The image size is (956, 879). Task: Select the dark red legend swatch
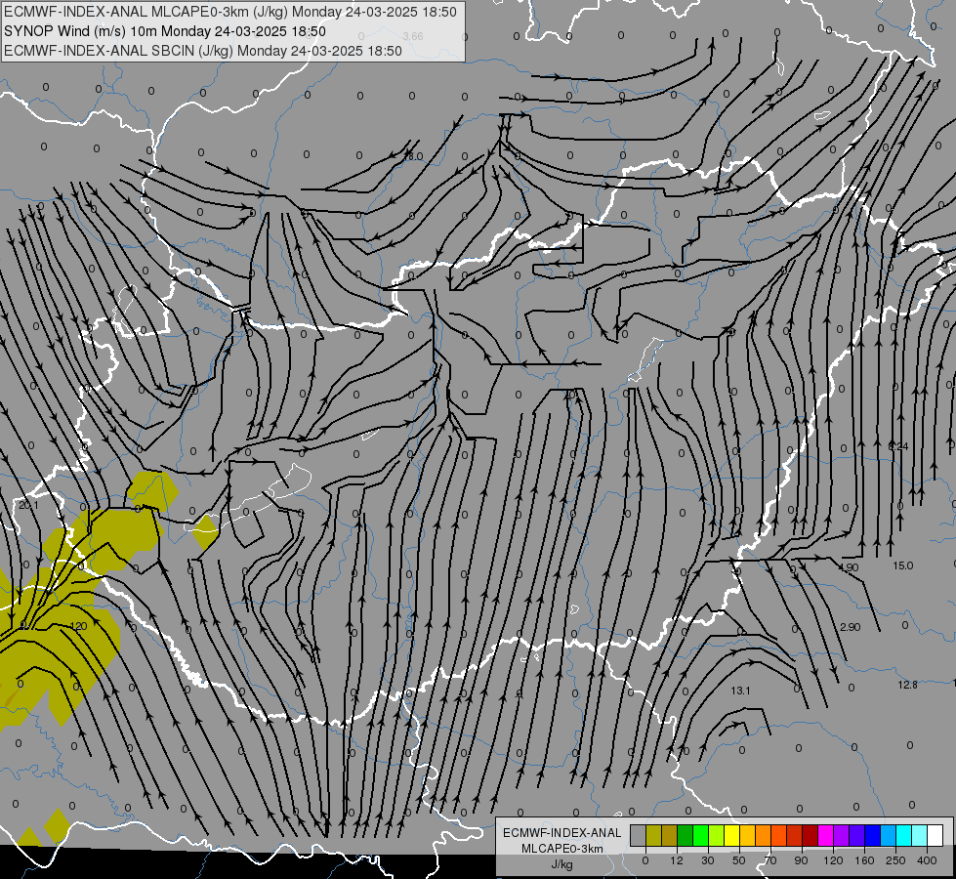tap(811, 836)
